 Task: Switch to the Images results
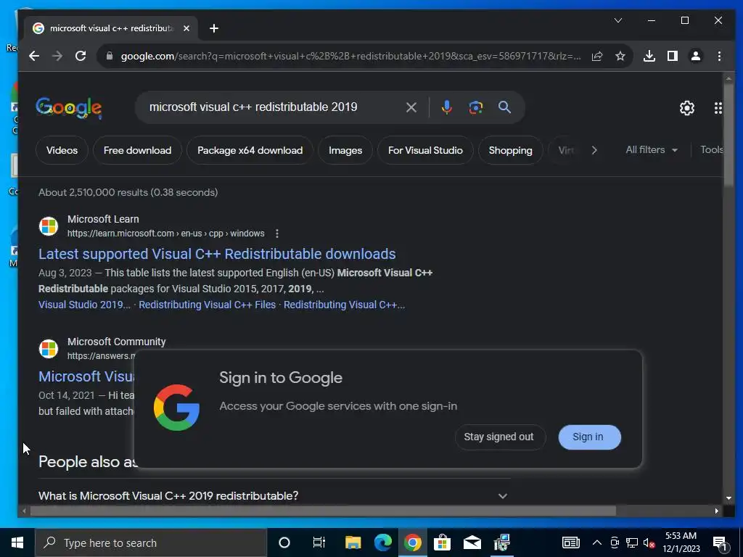pos(345,150)
